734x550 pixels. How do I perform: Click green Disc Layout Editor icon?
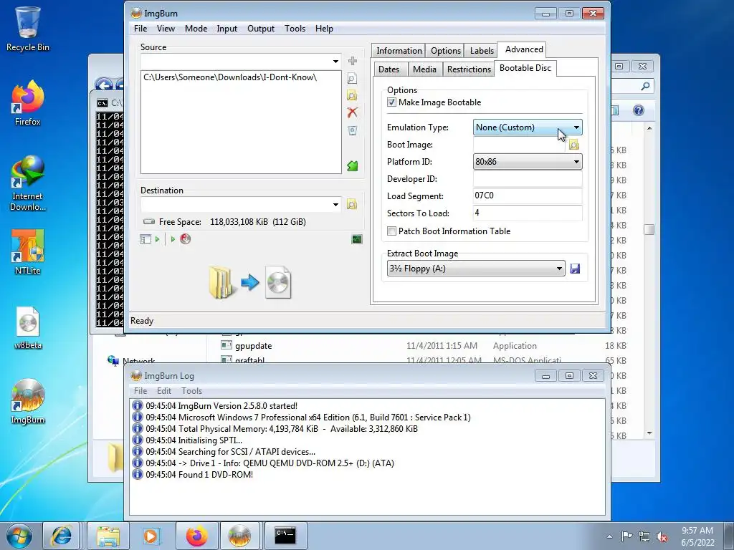point(353,165)
